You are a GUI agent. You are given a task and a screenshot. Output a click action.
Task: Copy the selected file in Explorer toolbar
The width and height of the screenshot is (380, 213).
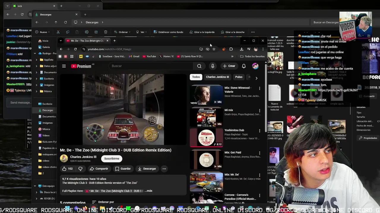pos(68,32)
